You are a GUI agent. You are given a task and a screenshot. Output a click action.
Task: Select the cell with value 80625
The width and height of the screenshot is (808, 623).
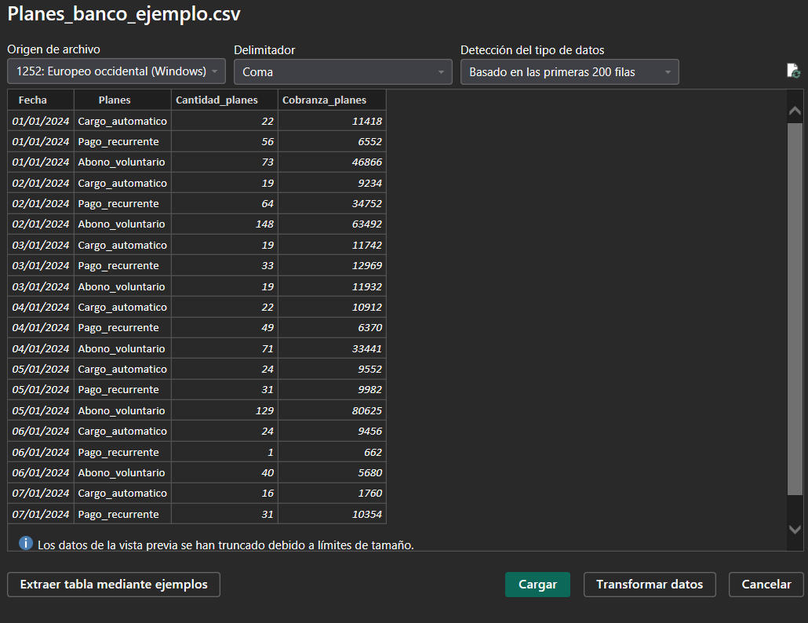coord(333,410)
